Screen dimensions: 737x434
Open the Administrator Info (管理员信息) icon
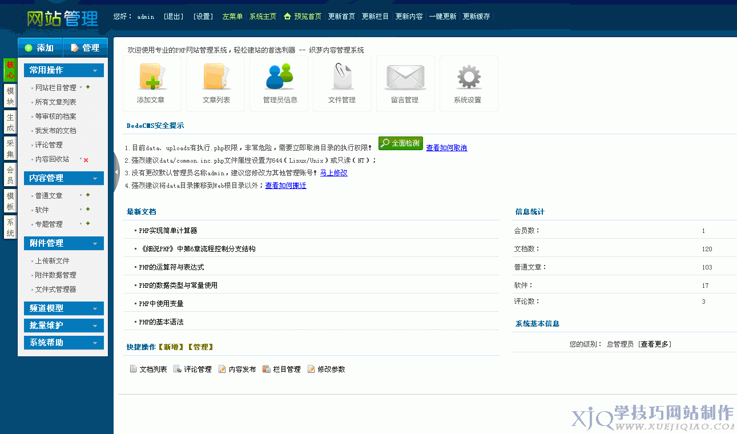[279, 77]
